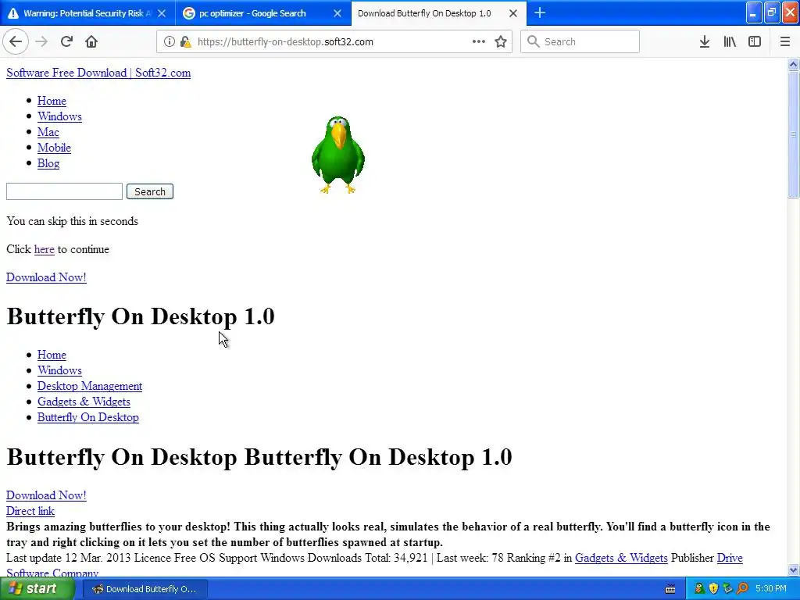The image size is (800, 600).
Task: Open the Butterfly On Desktop breadcrumb link
Action: (x=87, y=417)
